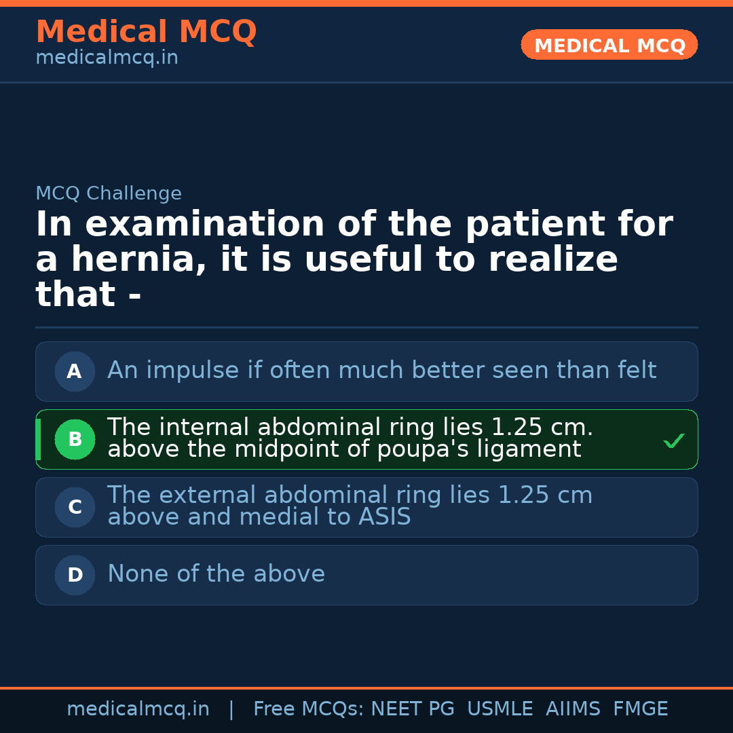Click the letter A option circle

click(75, 371)
